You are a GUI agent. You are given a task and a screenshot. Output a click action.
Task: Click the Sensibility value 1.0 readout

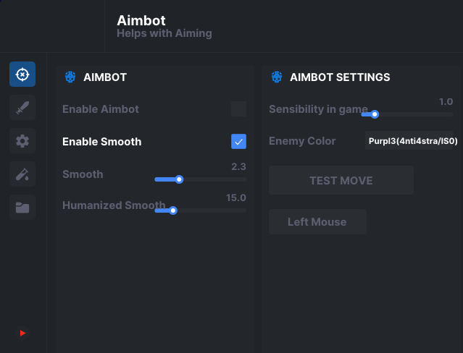[446, 102]
